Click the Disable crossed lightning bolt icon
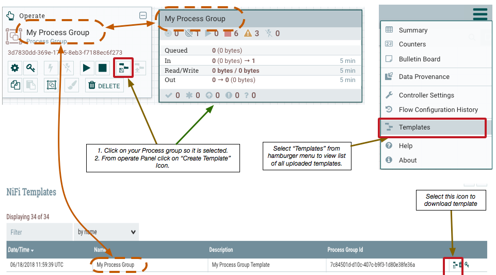The image size is (496, 275). (x=67, y=68)
